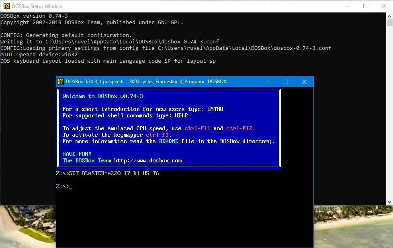Click the Status Window scrollbar down arrow
This screenshot has width=393, height=248.
tap(389, 202)
